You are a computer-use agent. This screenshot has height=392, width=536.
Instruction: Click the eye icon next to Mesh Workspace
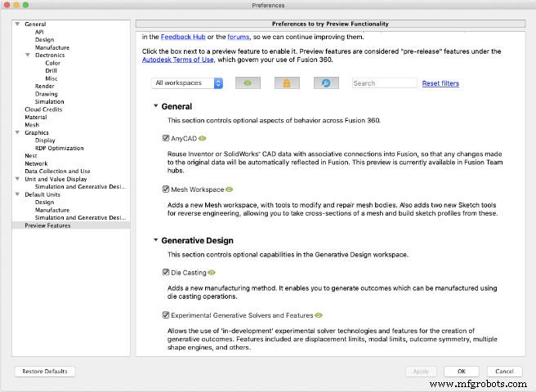[x=230, y=189]
